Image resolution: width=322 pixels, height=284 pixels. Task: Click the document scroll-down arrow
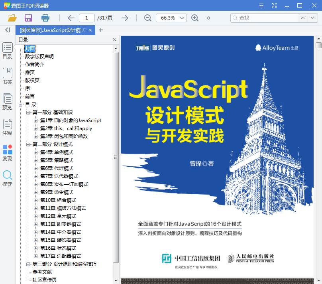(318, 281)
